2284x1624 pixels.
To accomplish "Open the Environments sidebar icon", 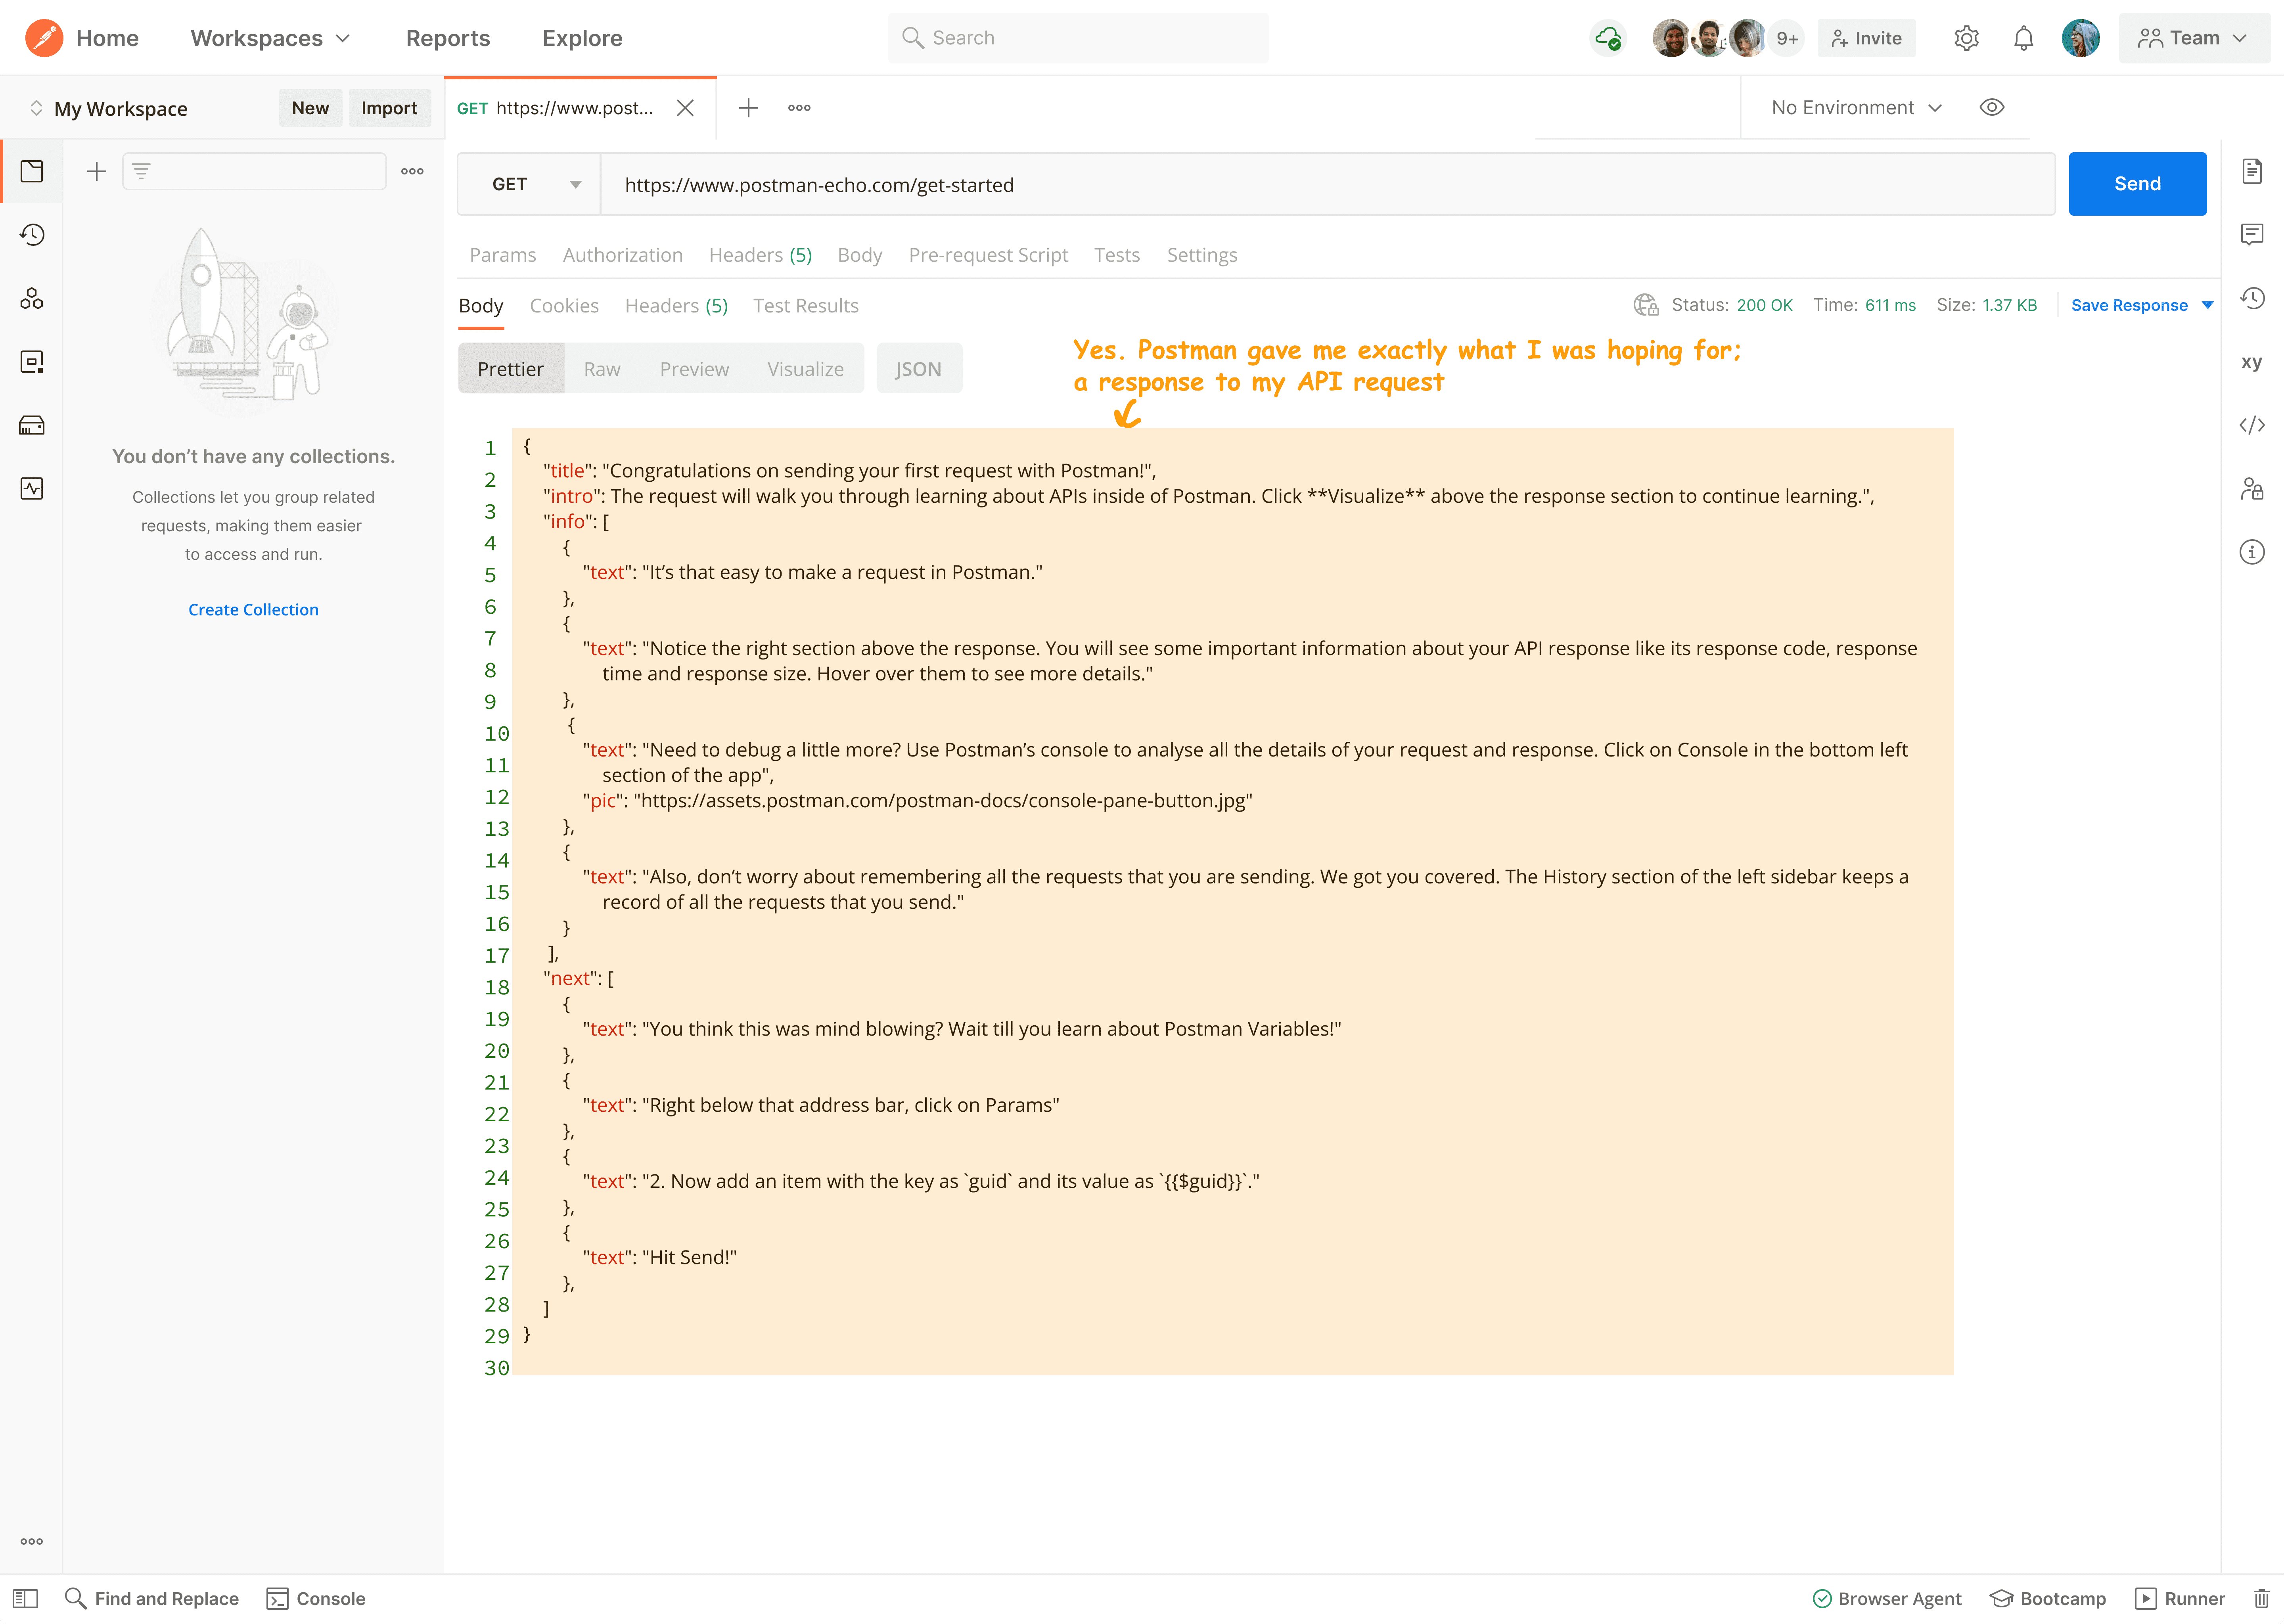I will click(x=32, y=362).
